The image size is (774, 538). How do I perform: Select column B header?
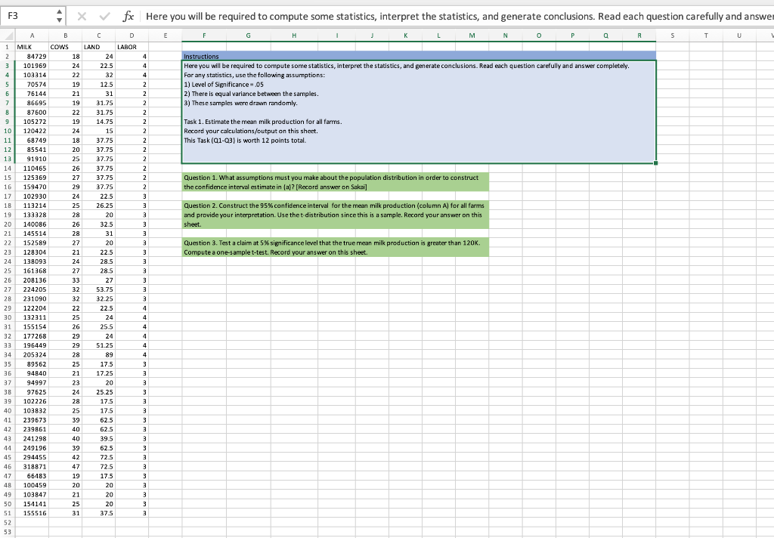tap(65, 36)
